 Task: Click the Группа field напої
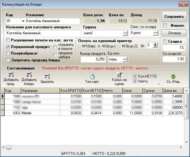pyautogui.click(x=103, y=33)
